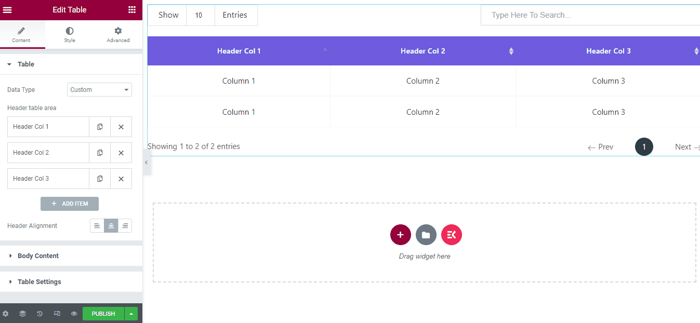Switch to the Style tab

tap(69, 34)
